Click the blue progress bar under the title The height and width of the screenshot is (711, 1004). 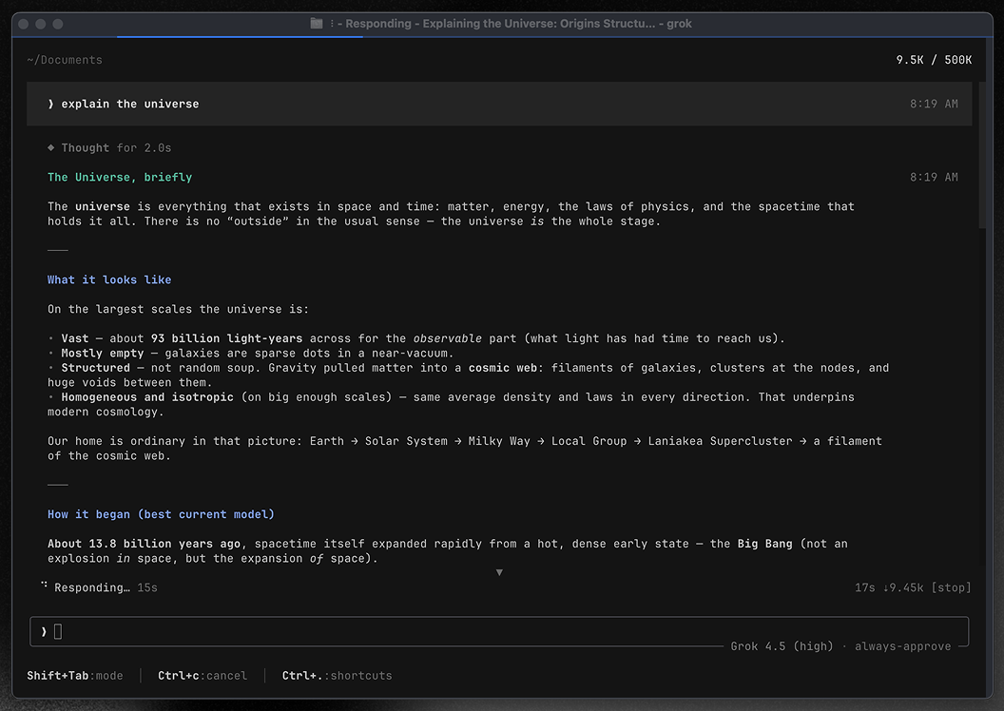point(240,37)
